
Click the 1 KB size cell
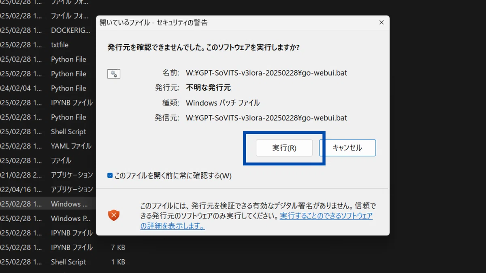point(118,262)
